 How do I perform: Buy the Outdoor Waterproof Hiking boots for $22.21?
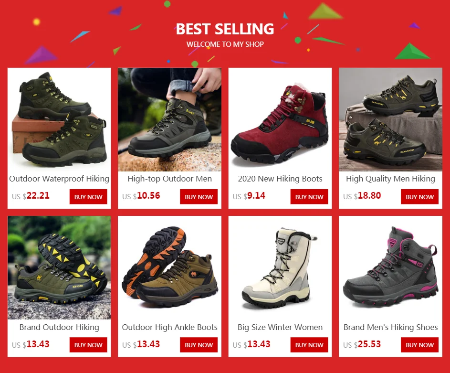click(88, 197)
